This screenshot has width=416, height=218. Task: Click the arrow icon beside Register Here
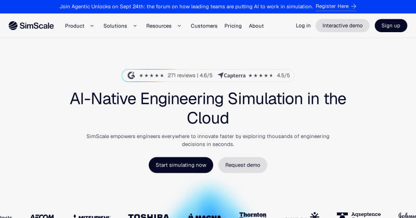[x=354, y=6]
